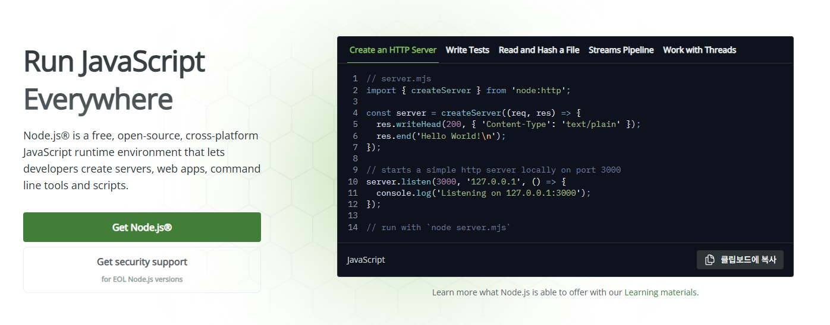Open the Streams Pipeline tab

[621, 50]
